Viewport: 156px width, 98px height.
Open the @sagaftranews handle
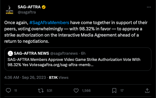(x=64, y=53)
